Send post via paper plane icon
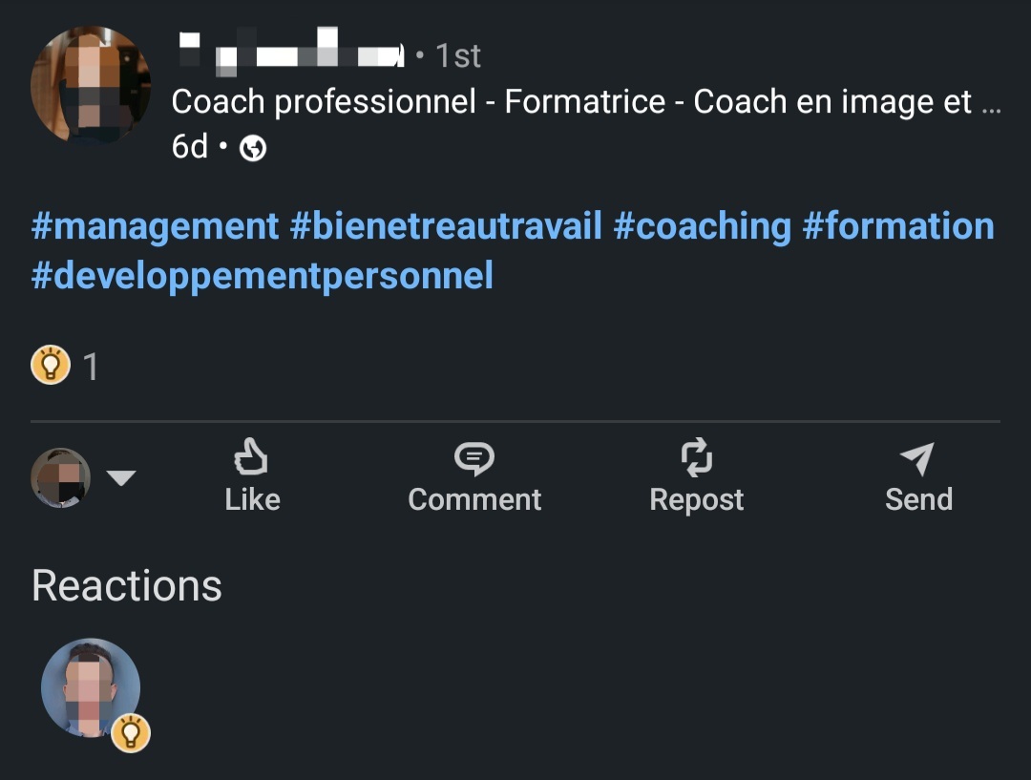 point(917,459)
